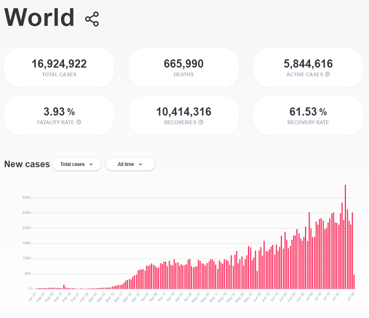Click the 300K label on the y-axis
The height and width of the screenshot is (318, 369).
click(27, 198)
